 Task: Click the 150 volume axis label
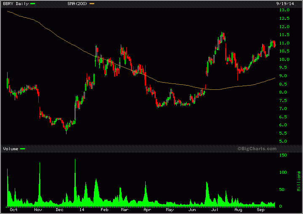[x=283, y=155]
